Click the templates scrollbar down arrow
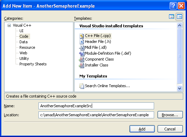The image size is (187, 137). pos(179,89)
